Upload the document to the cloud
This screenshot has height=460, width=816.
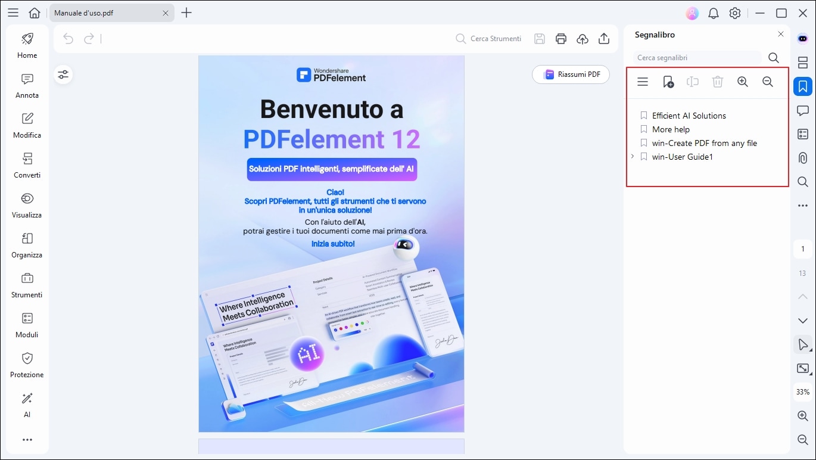[582, 38]
